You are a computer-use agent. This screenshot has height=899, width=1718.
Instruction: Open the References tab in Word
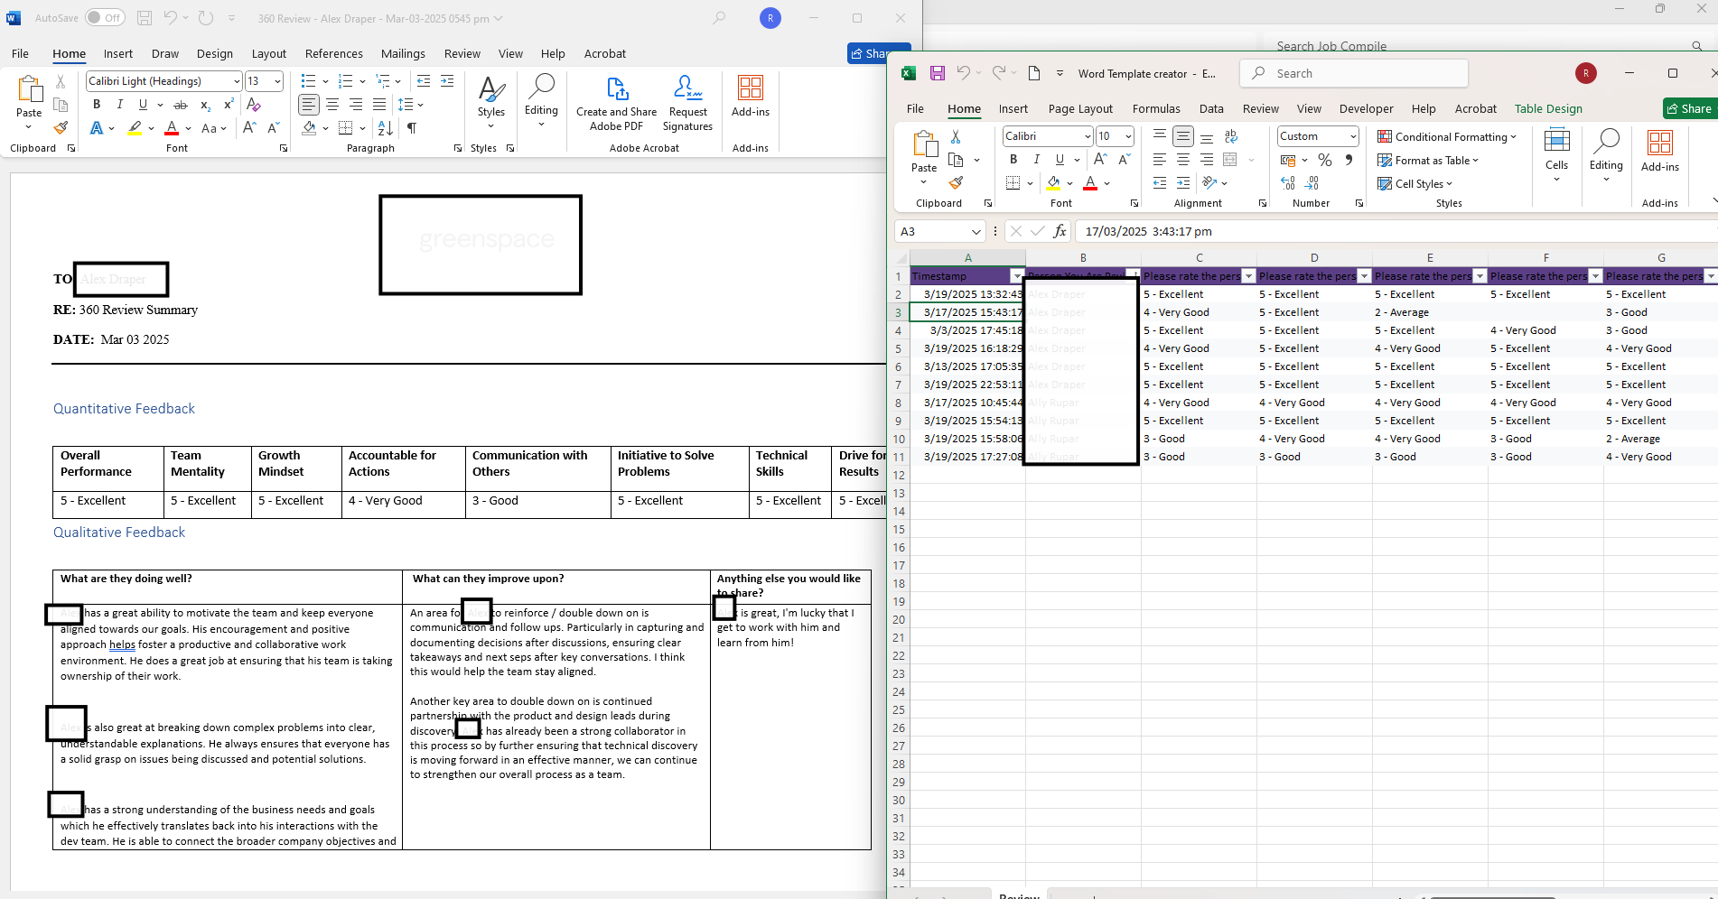point(333,54)
